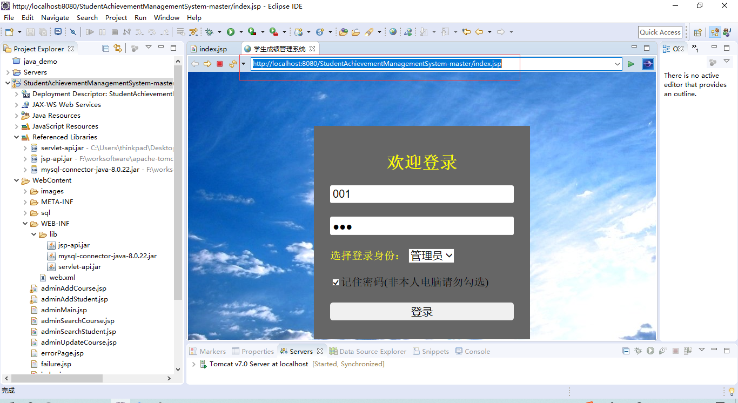
Task: Start the server in the Servers view
Action: point(650,351)
